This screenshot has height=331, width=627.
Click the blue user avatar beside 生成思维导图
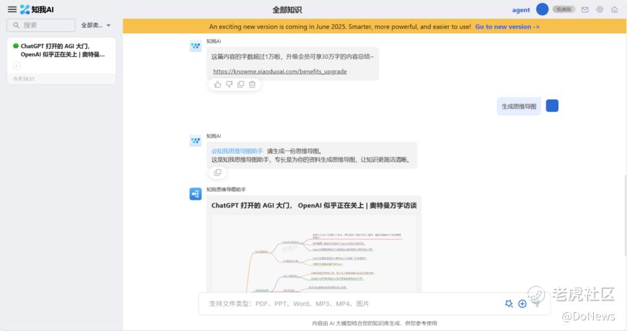tap(552, 105)
